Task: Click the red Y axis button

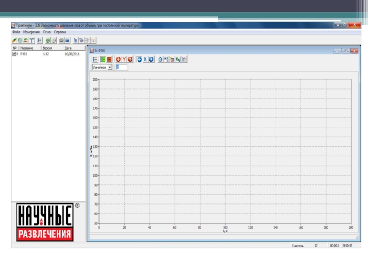Action: [124, 59]
